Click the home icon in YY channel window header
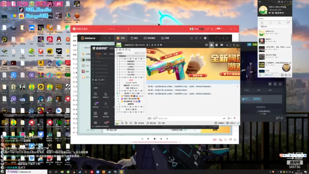The image size is (309, 174). point(211,45)
